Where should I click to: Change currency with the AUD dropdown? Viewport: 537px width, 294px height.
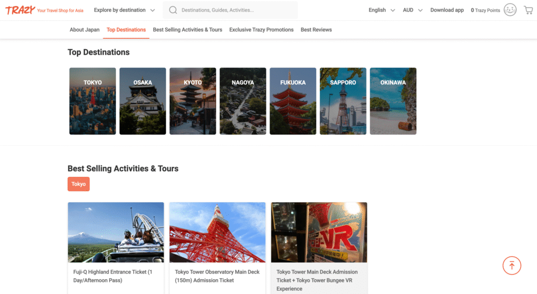point(412,10)
